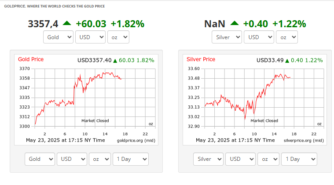Change the 1 Day range below silver chart
The image size is (334, 185).
pos(299,159)
